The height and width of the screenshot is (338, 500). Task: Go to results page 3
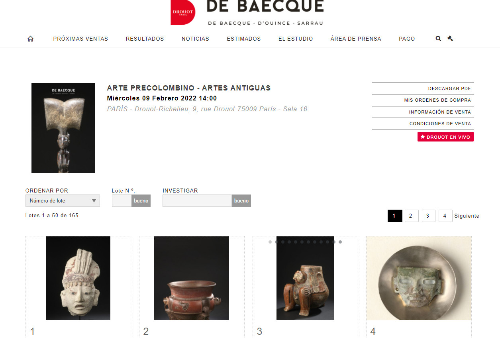pyautogui.click(x=428, y=216)
